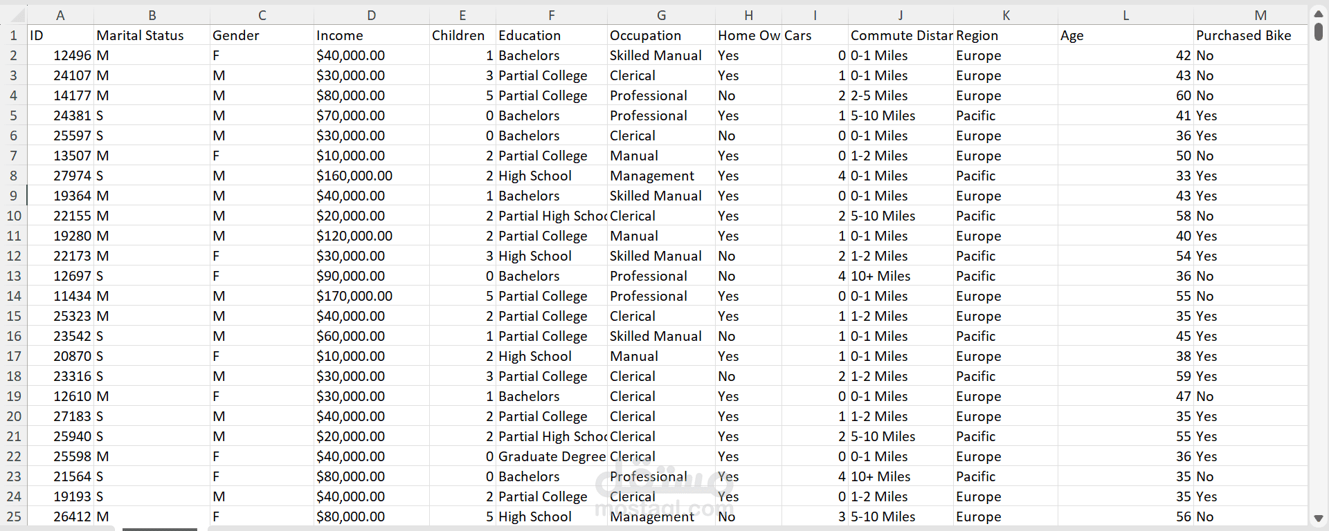
Task: Click age cell 33
Action: [1125, 176]
